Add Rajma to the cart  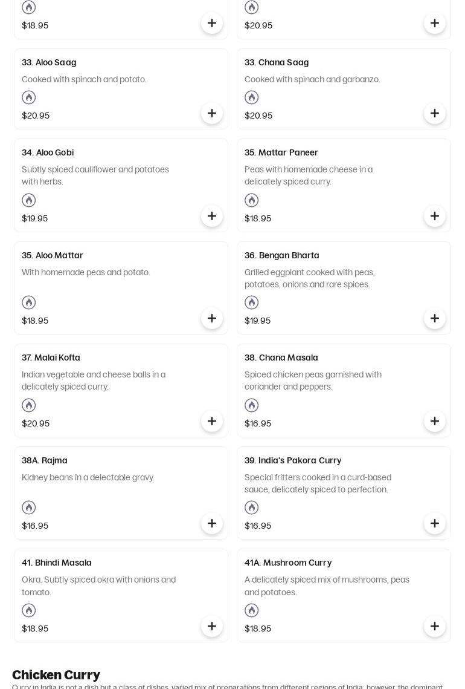[x=212, y=523]
